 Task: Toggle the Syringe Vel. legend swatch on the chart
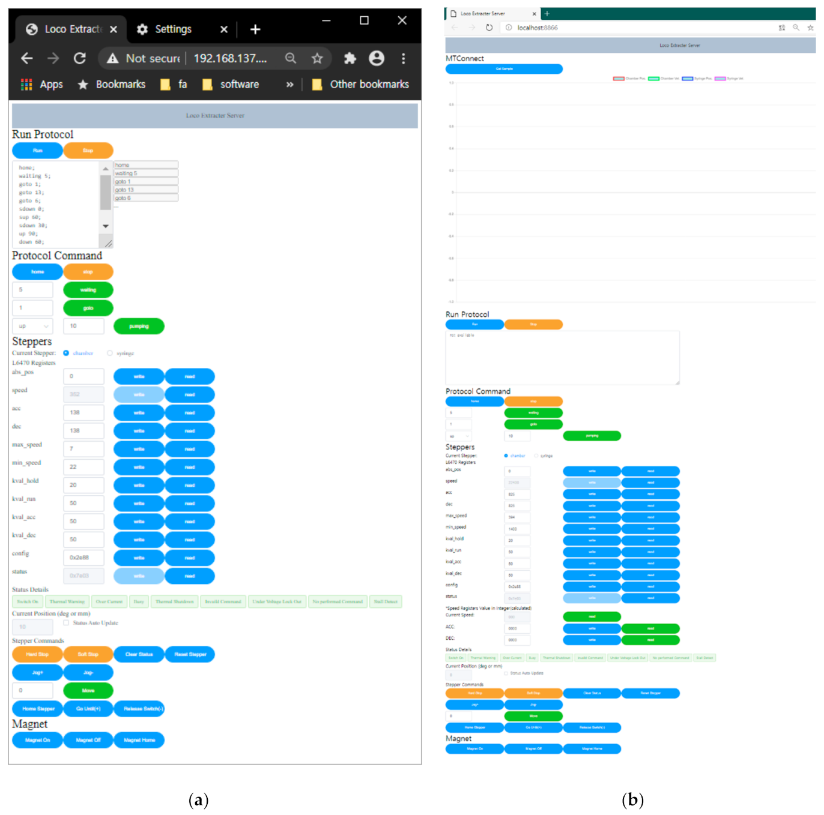point(720,79)
